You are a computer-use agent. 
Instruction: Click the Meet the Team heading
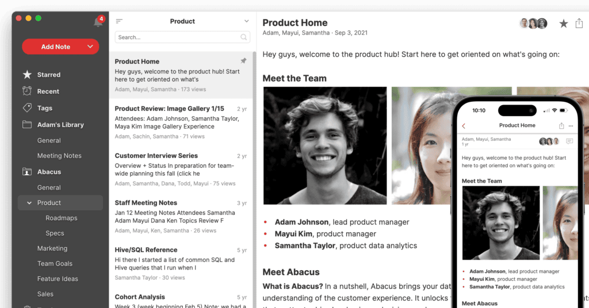[x=294, y=78]
